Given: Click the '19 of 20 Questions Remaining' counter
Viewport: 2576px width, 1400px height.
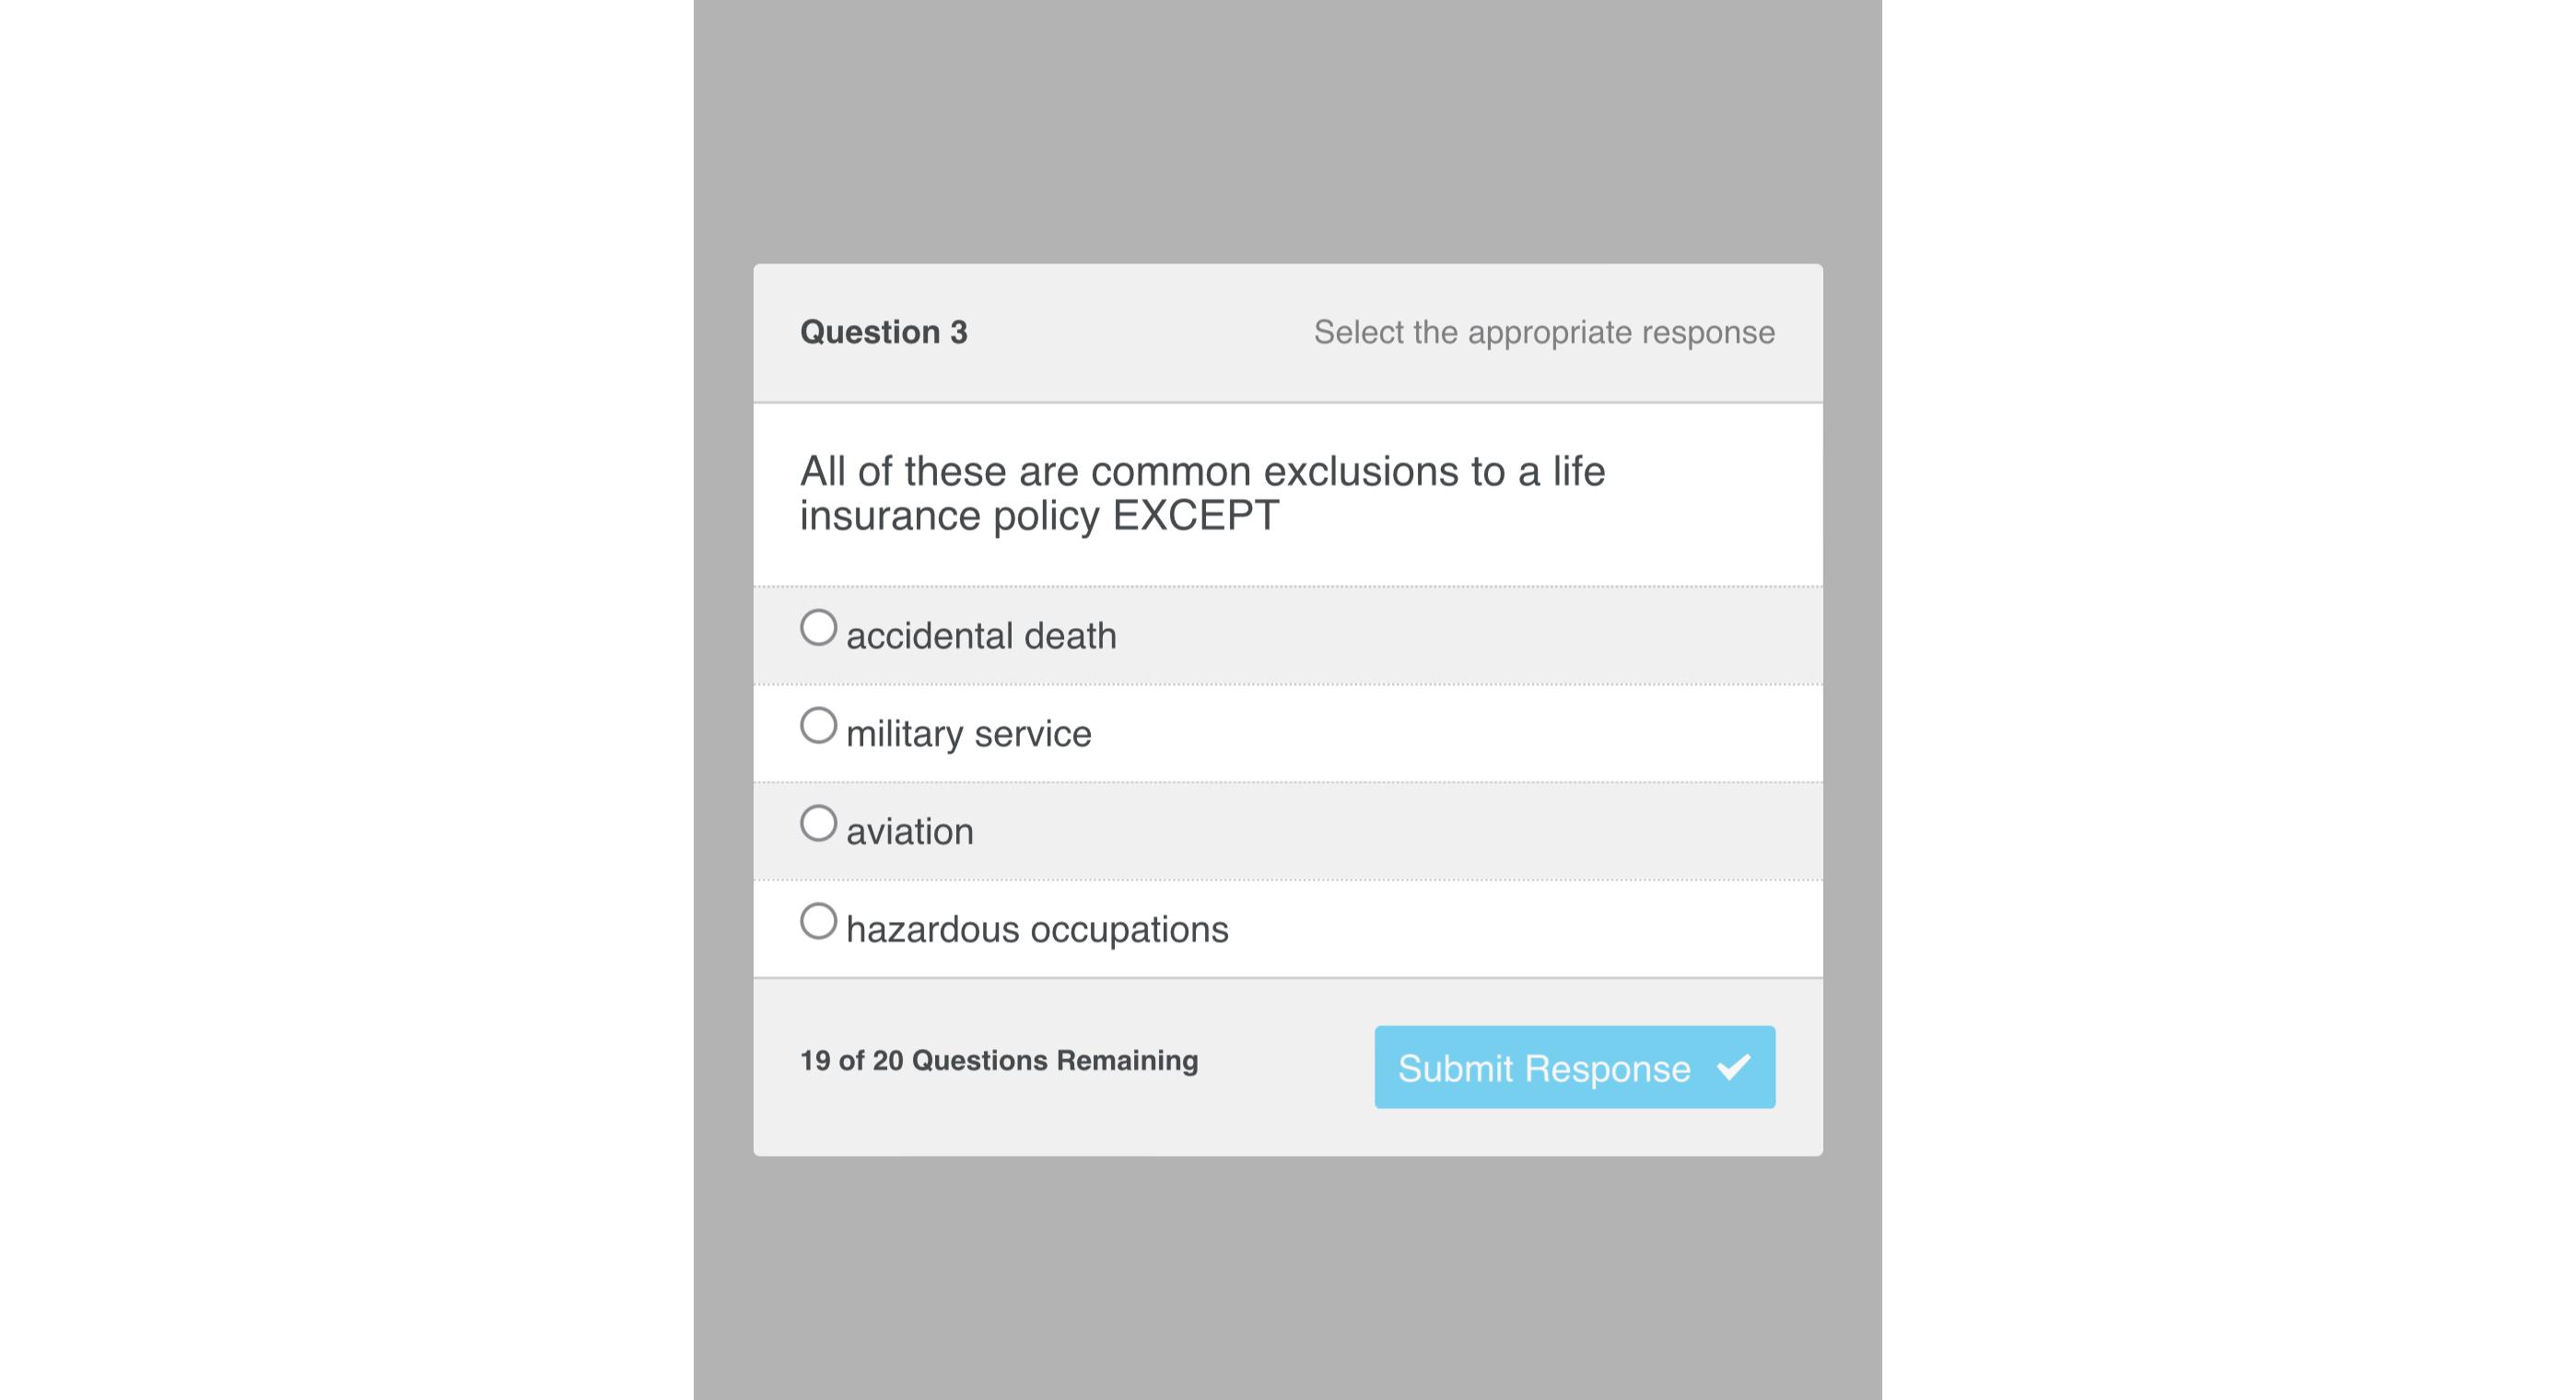Looking at the screenshot, I should 999,1060.
